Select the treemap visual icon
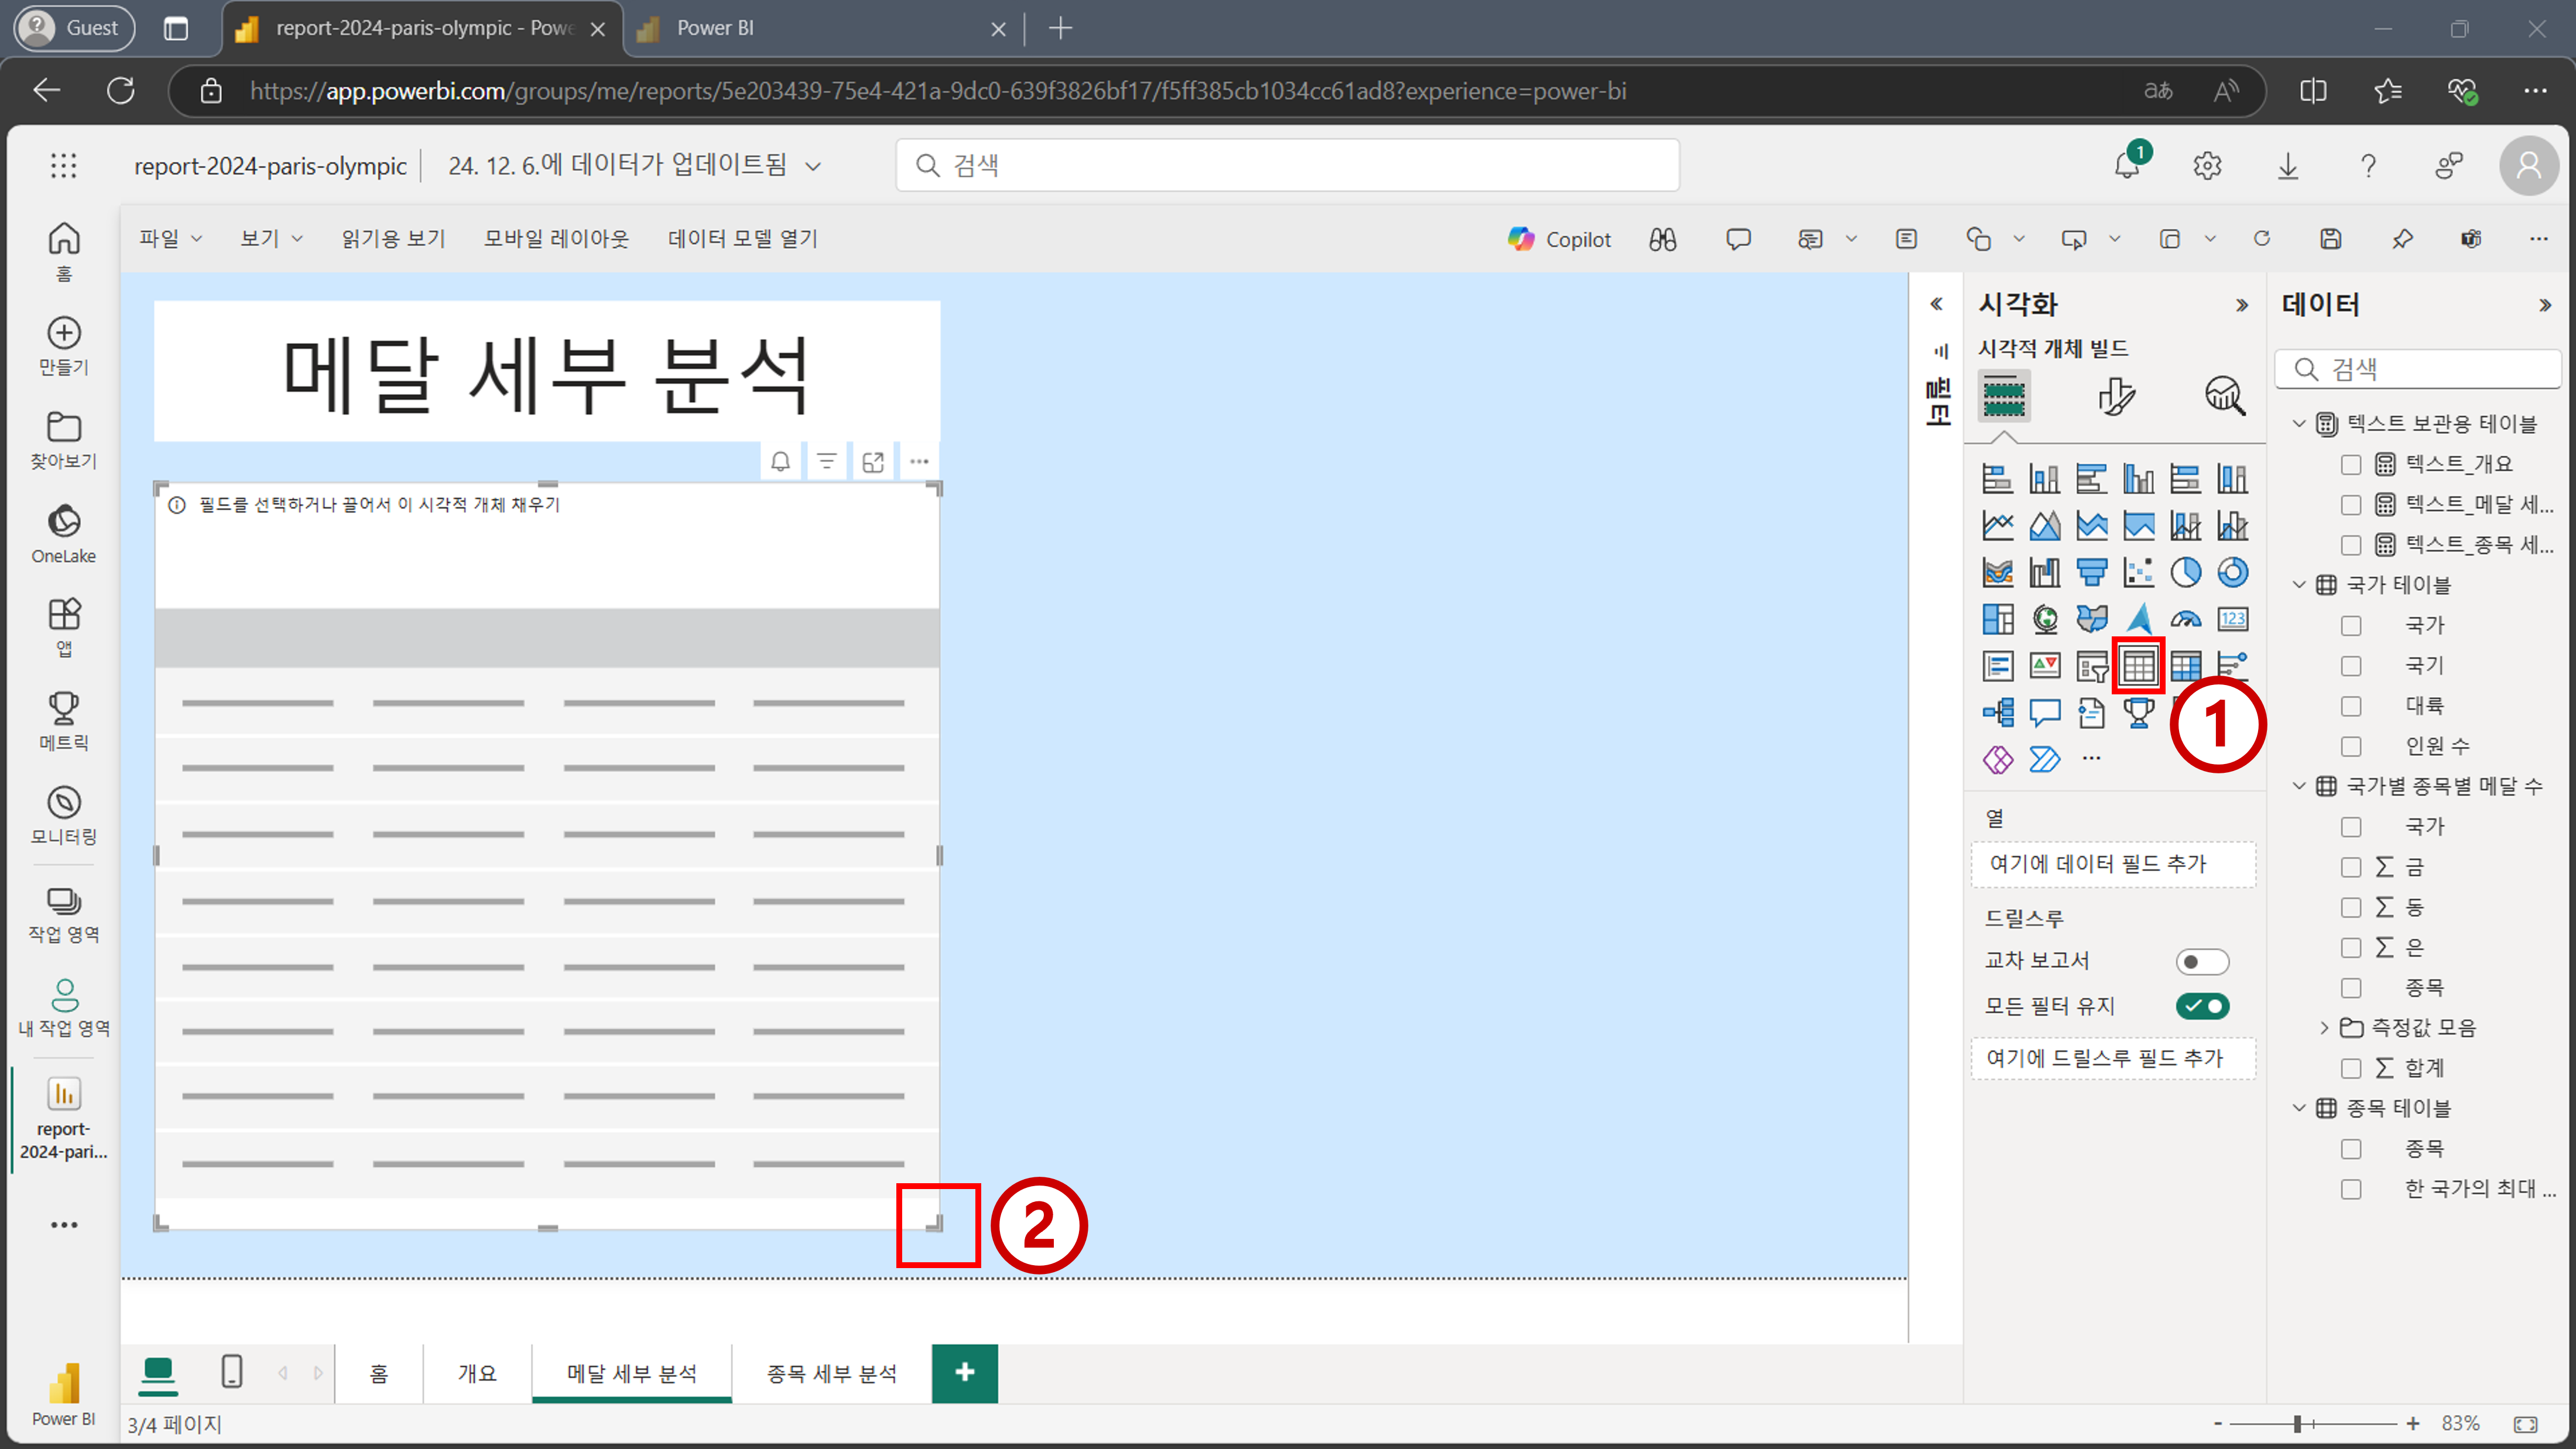The image size is (2576, 1449). coord(1997,619)
